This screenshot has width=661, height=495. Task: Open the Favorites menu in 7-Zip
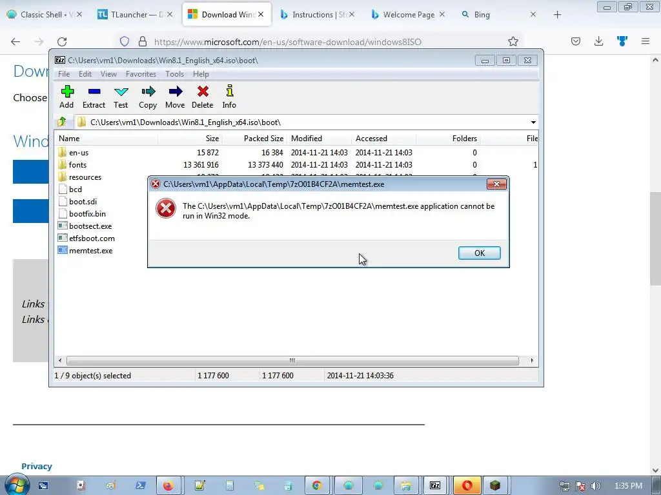click(141, 73)
